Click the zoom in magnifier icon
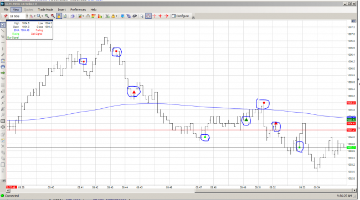 (x=47, y=16)
